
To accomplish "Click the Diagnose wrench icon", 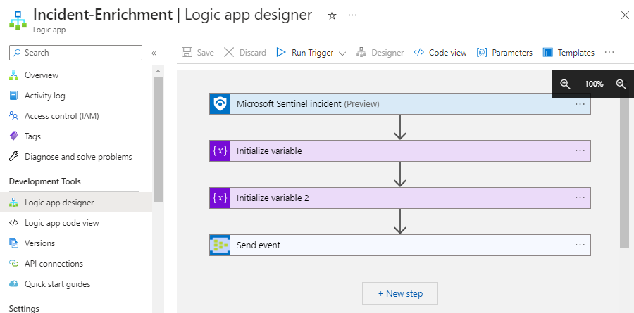I will click(14, 157).
